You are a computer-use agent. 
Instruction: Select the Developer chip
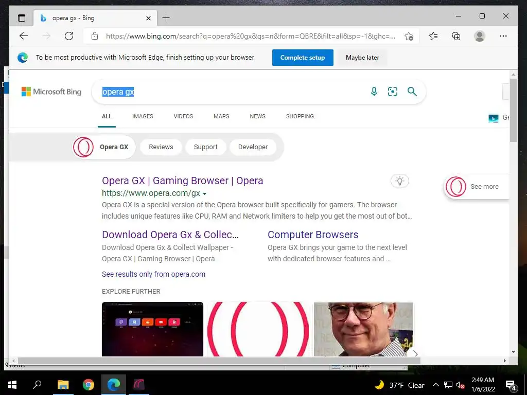point(253,147)
